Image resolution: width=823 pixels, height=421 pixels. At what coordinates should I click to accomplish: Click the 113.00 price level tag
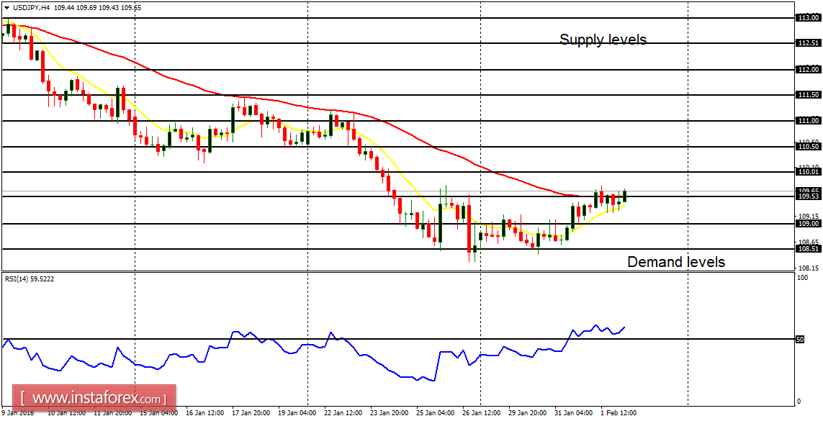point(808,17)
